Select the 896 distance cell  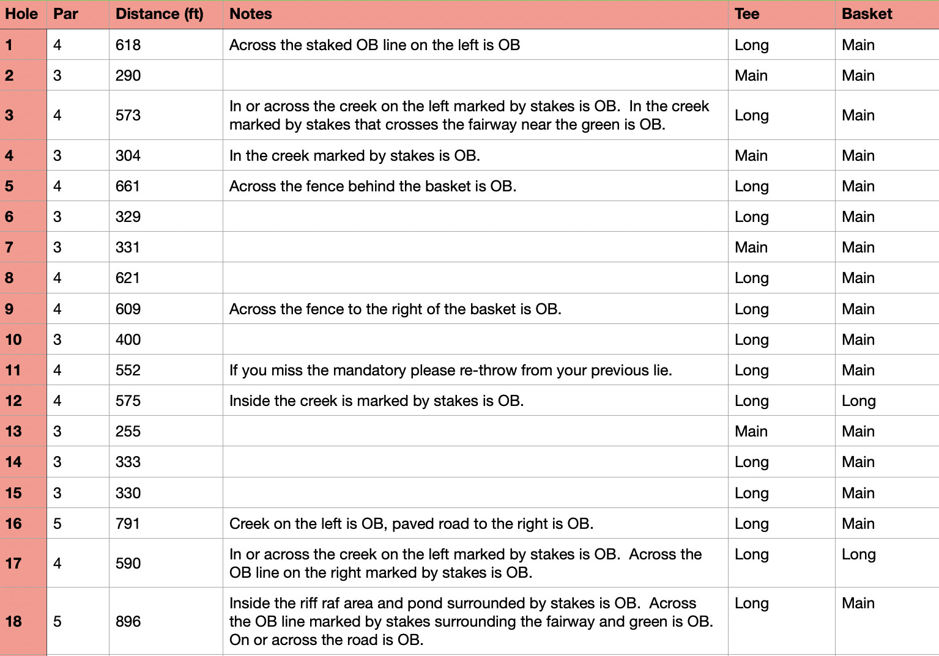pos(128,621)
